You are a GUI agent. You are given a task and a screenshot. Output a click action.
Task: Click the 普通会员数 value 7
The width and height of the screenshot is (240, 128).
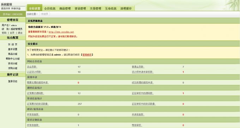(x=183, y=67)
